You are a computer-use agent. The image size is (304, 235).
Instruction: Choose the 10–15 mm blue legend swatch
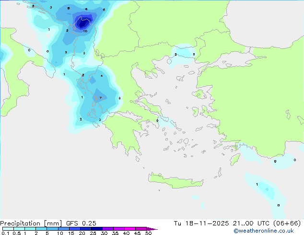(63, 229)
